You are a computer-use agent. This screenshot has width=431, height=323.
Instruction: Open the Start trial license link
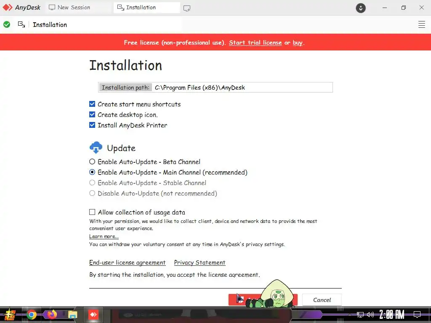pos(255,42)
